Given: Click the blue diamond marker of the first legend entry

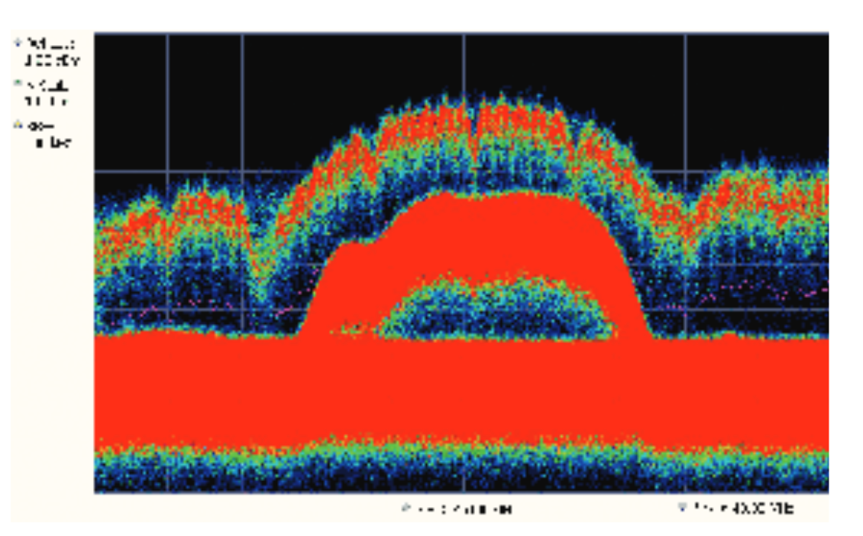Looking at the screenshot, I should click(18, 44).
